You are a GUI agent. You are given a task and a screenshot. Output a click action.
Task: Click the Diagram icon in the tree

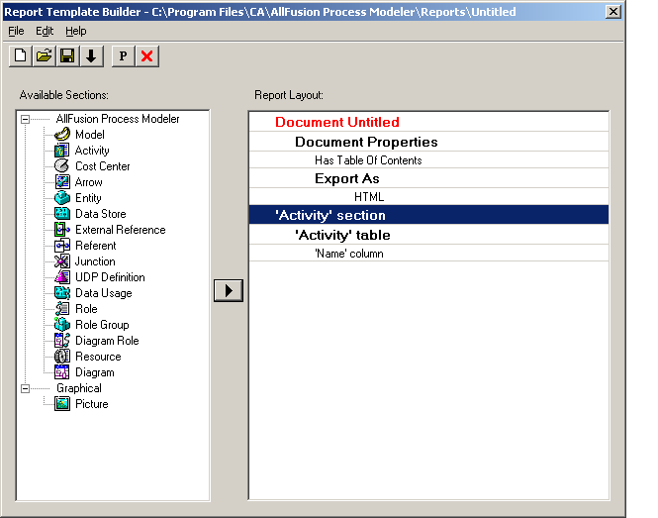tap(62, 372)
